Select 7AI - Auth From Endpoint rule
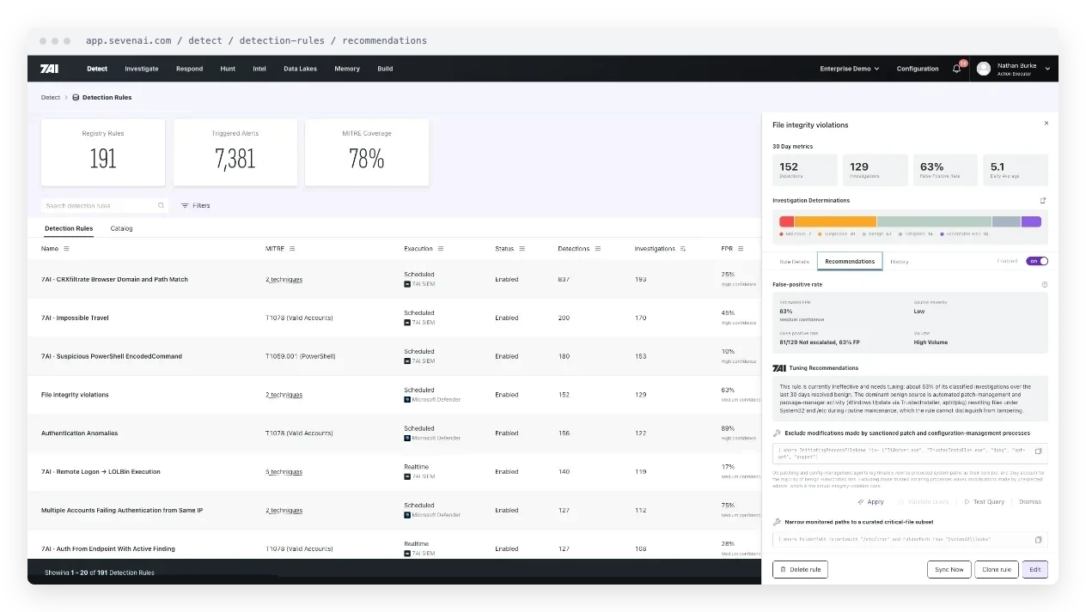The image size is (1086, 612). (108, 548)
